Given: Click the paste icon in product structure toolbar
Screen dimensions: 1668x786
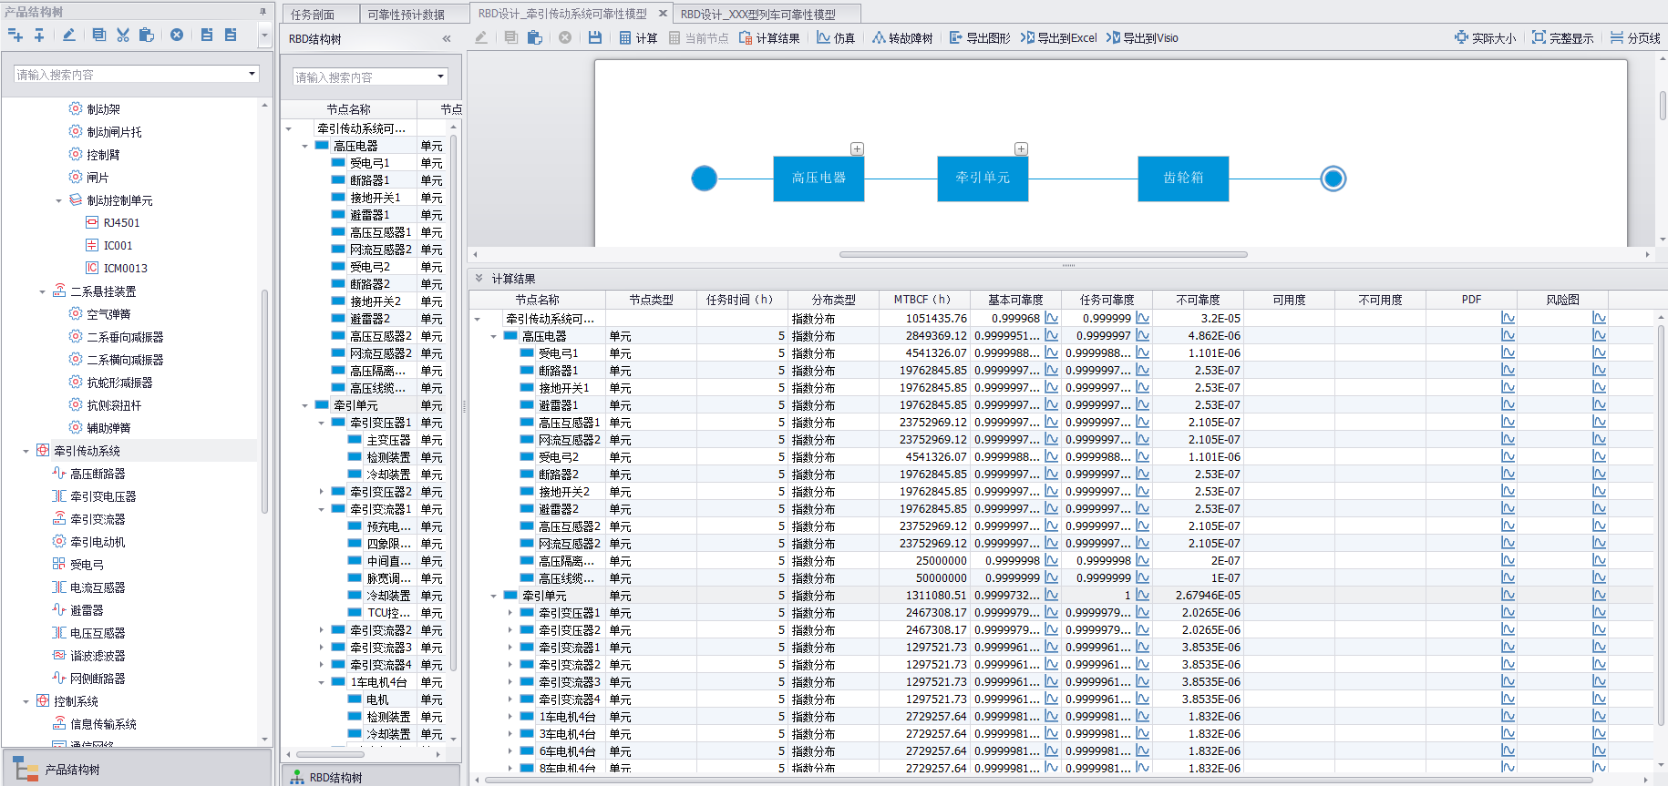Looking at the screenshot, I should pos(146,35).
